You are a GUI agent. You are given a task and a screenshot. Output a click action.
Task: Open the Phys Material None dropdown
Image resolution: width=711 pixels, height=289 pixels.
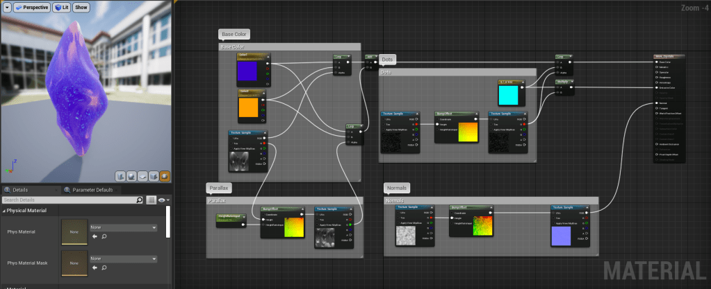(x=123, y=227)
